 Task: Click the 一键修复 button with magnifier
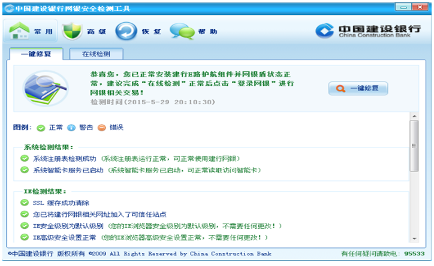click(358, 89)
